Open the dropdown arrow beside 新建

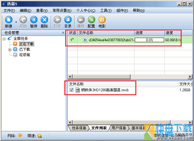click(16, 22)
